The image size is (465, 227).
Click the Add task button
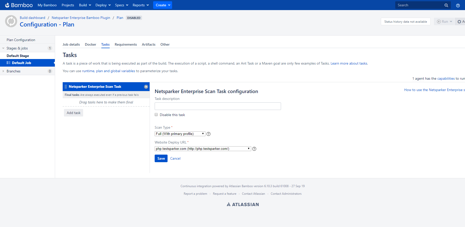tap(74, 113)
